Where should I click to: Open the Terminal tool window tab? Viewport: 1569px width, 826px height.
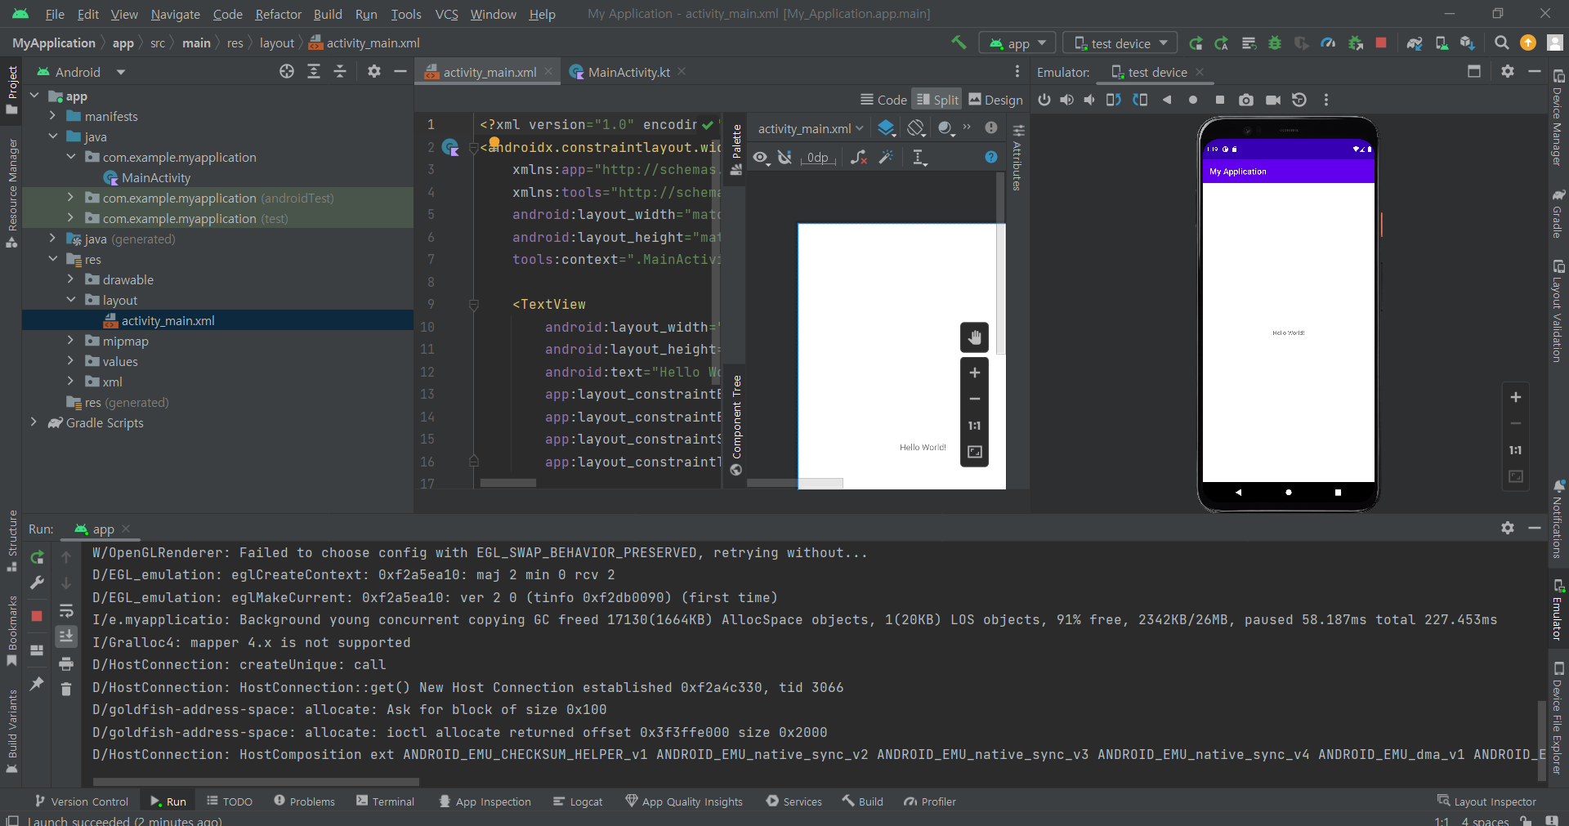[x=385, y=801]
